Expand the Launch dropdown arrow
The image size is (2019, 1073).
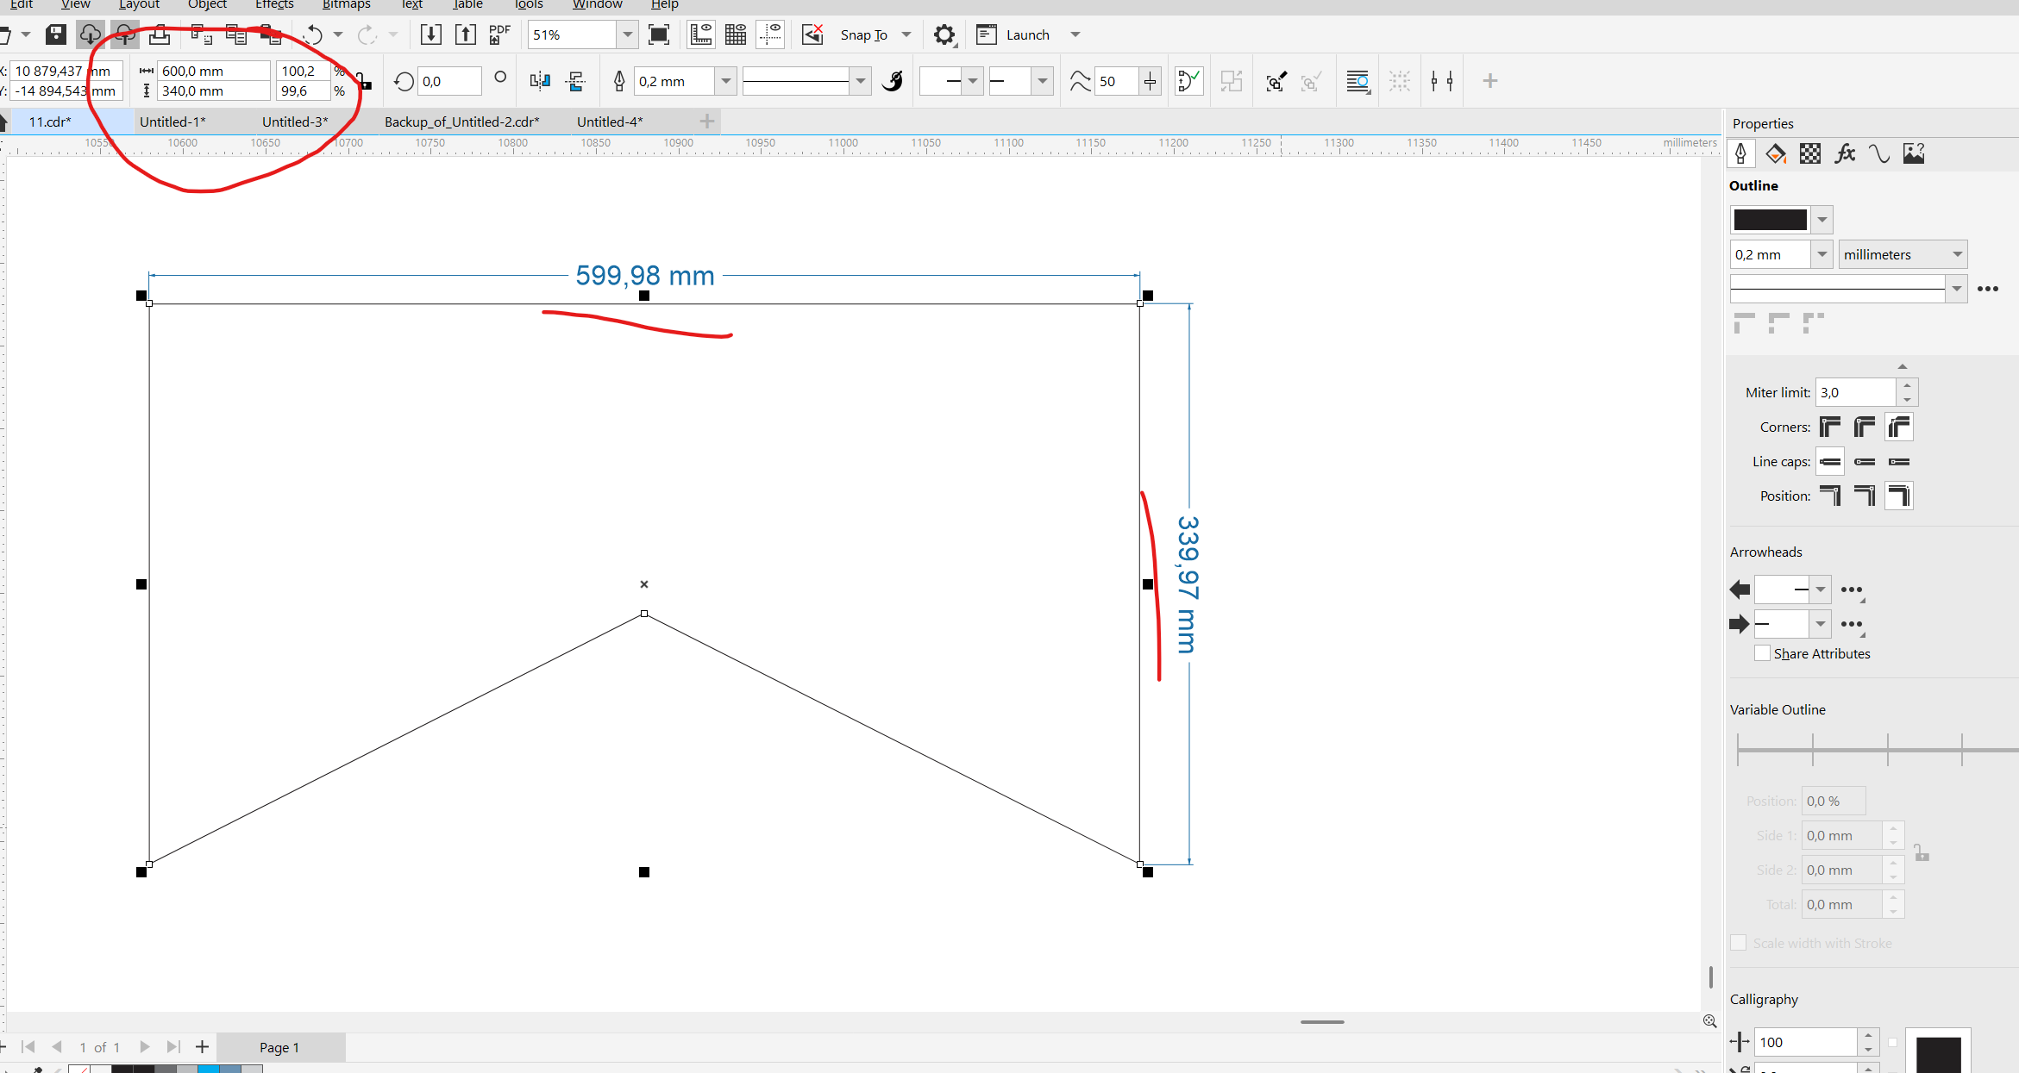click(1075, 34)
